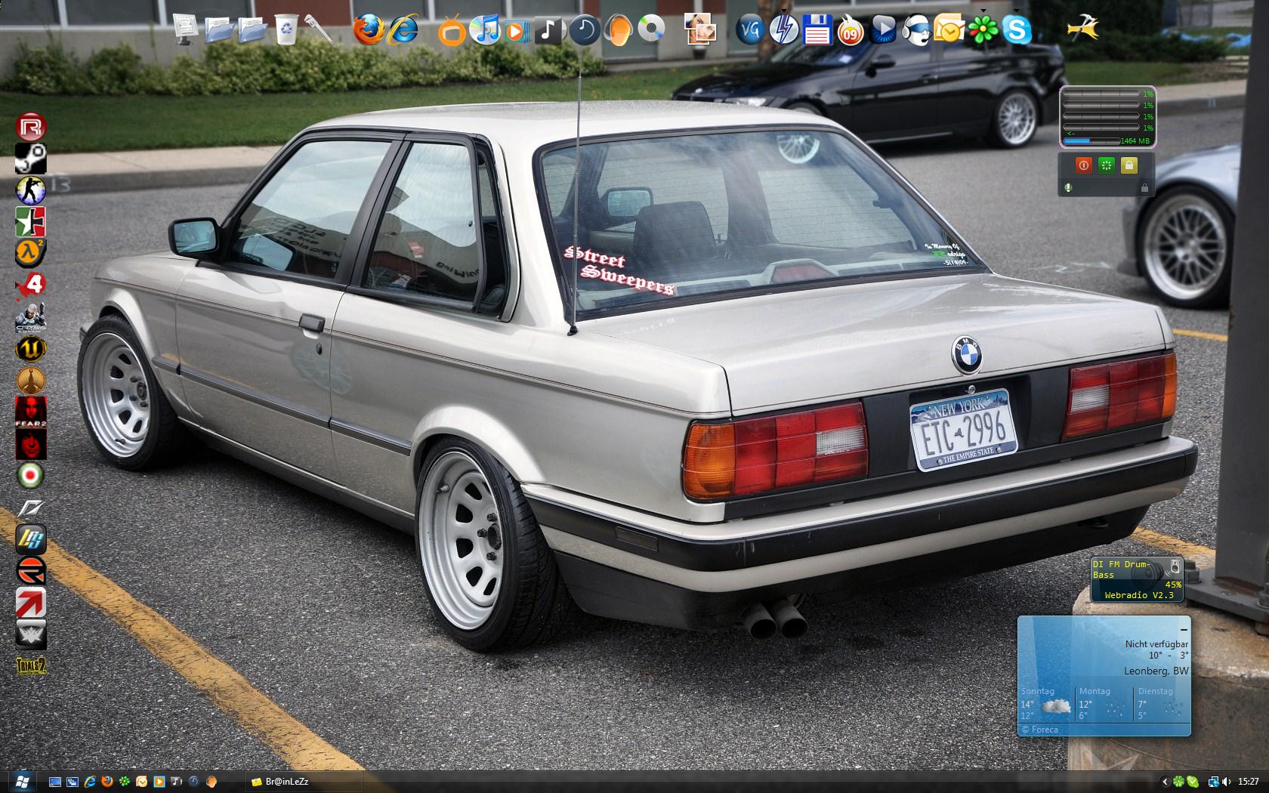Launch Left 4 Dead from the left sidebar
The height and width of the screenshot is (793, 1269).
point(31,285)
